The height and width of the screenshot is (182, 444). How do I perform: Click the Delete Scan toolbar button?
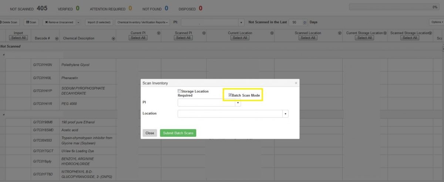(9, 22)
